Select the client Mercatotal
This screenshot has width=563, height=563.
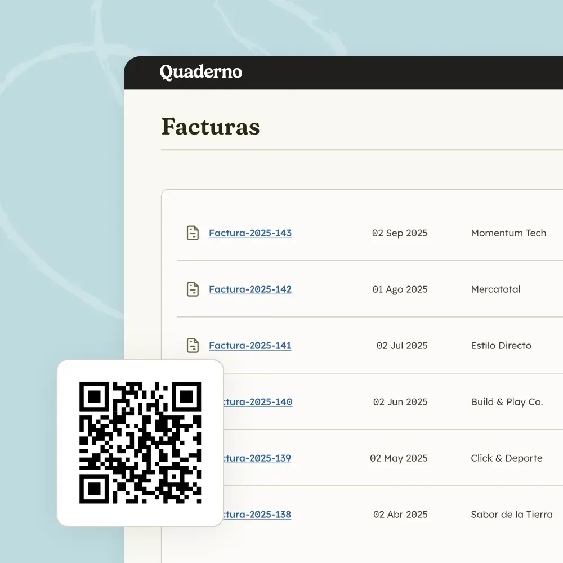pyautogui.click(x=496, y=289)
